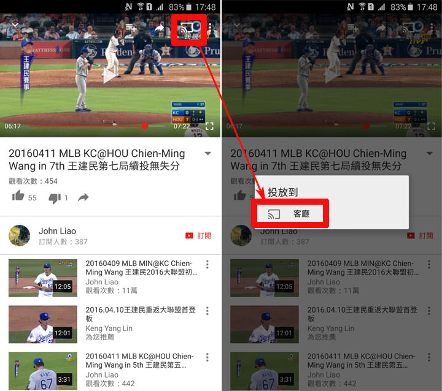Image resolution: width=442 pixels, height=391 pixels.
Task: Tap battery icon in left status bar
Action: point(189,7)
